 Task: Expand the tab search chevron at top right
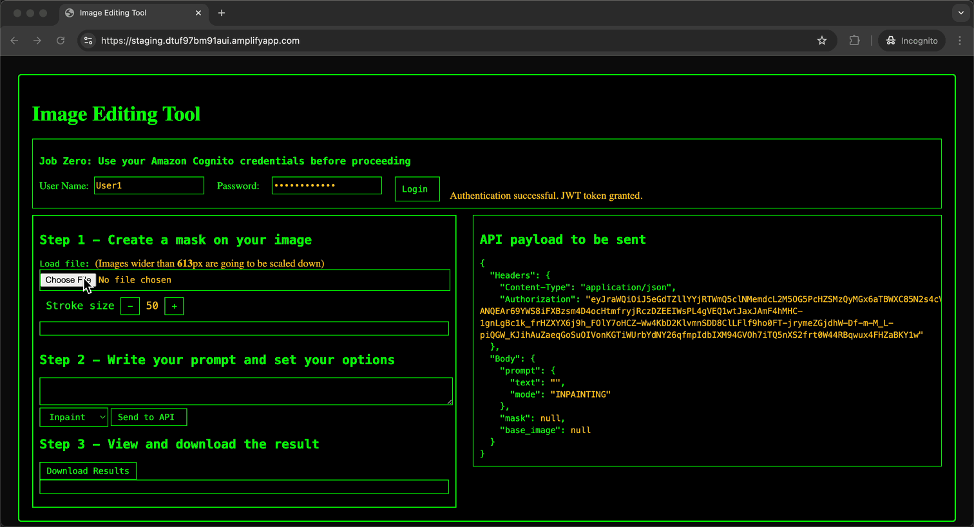[x=960, y=13]
